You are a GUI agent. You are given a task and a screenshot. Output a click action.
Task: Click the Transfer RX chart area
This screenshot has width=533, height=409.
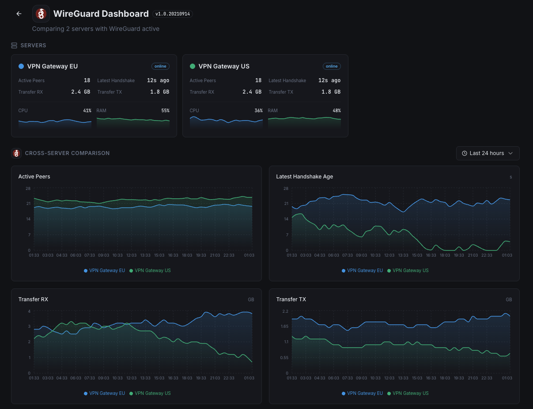143,342
